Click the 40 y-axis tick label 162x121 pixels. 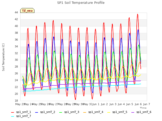16,26
